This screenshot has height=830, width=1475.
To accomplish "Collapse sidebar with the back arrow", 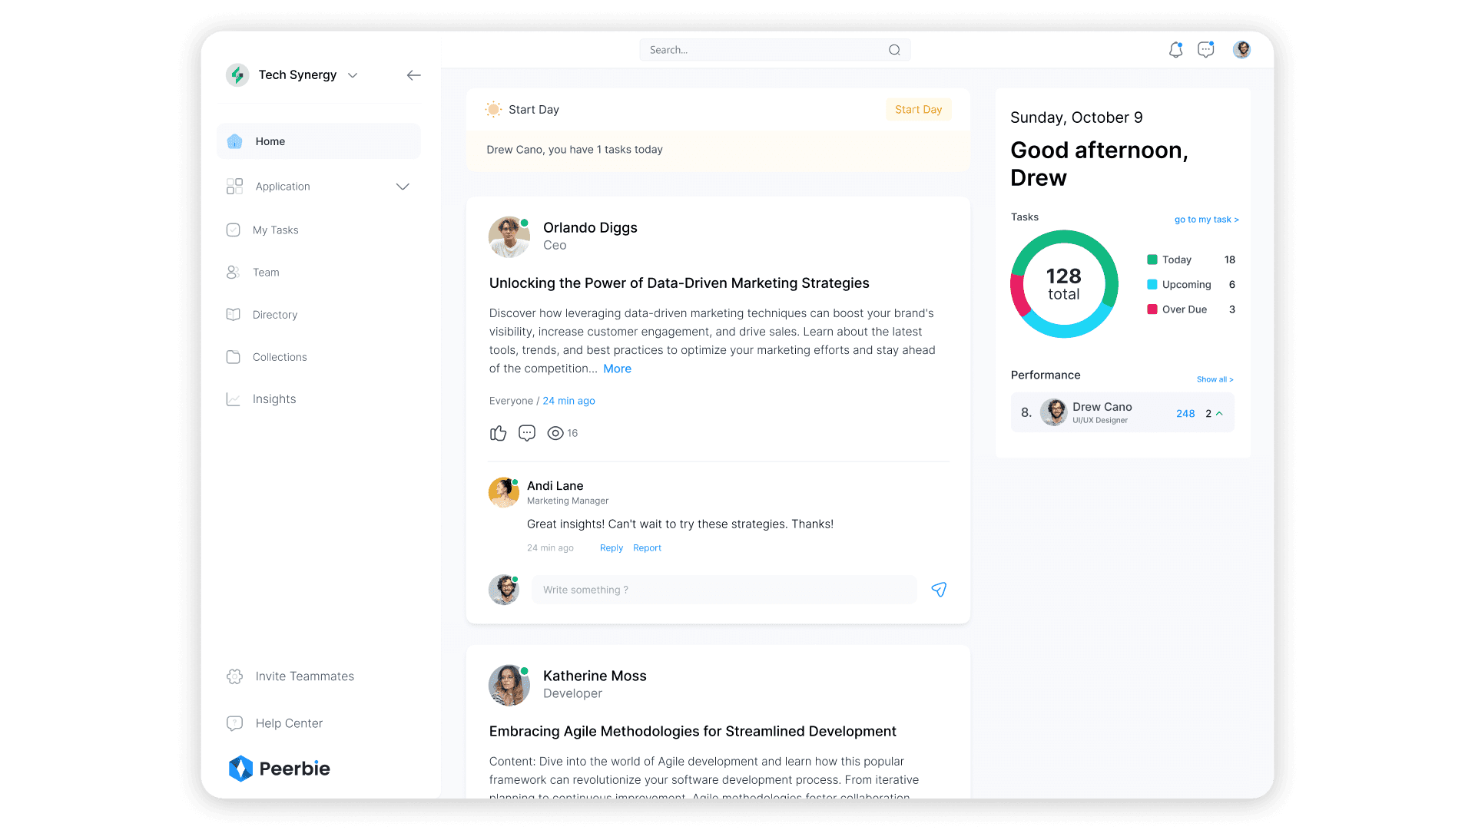I will point(413,75).
